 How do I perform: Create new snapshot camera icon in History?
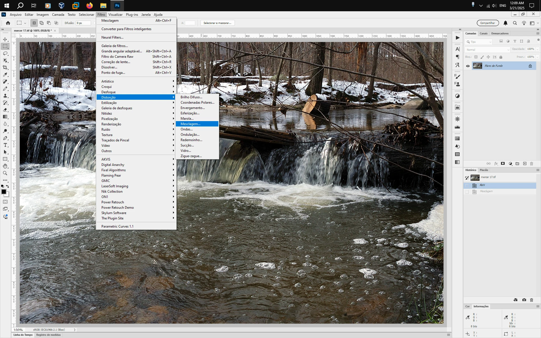click(524, 300)
